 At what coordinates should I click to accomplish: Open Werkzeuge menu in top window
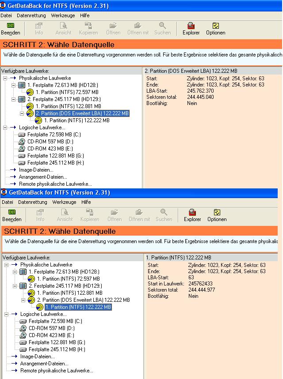click(x=63, y=15)
